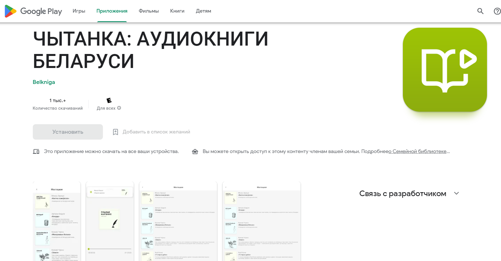Open the search icon in header
The width and height of the screenshot is (501, 261).
tap(480, 11)
